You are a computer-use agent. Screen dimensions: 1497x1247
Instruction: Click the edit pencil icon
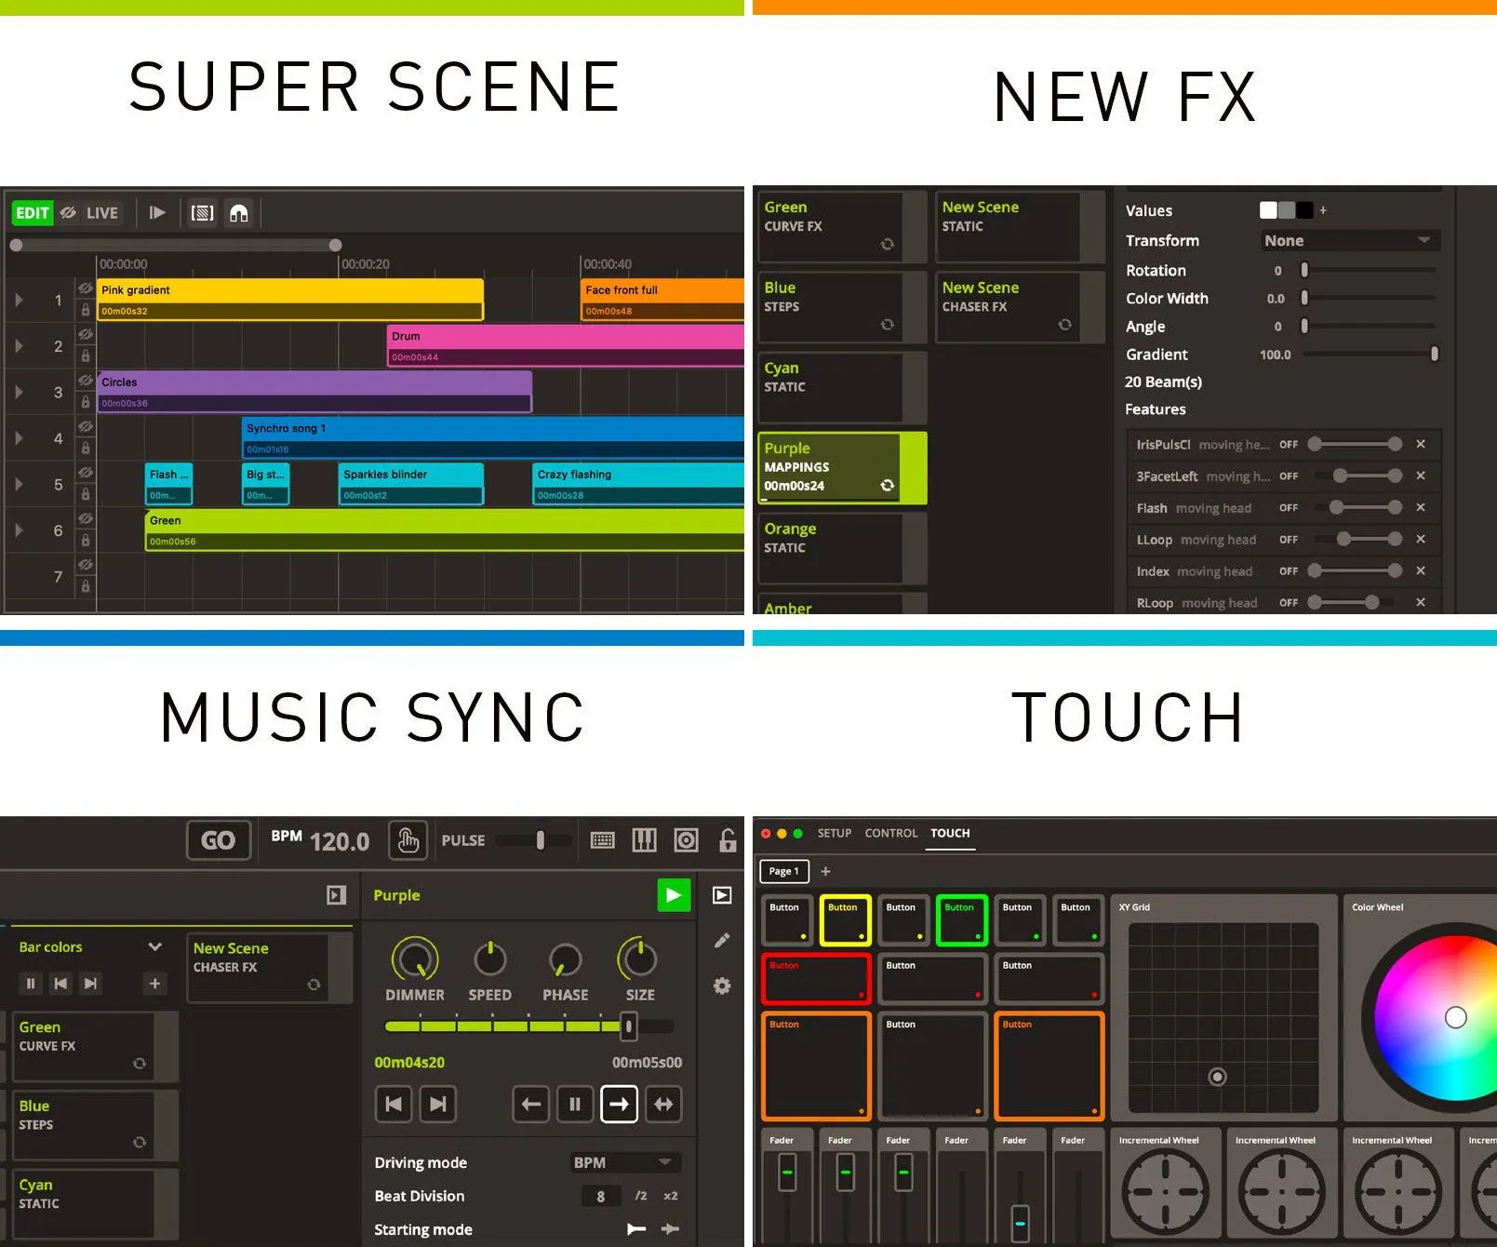point(722,941)
